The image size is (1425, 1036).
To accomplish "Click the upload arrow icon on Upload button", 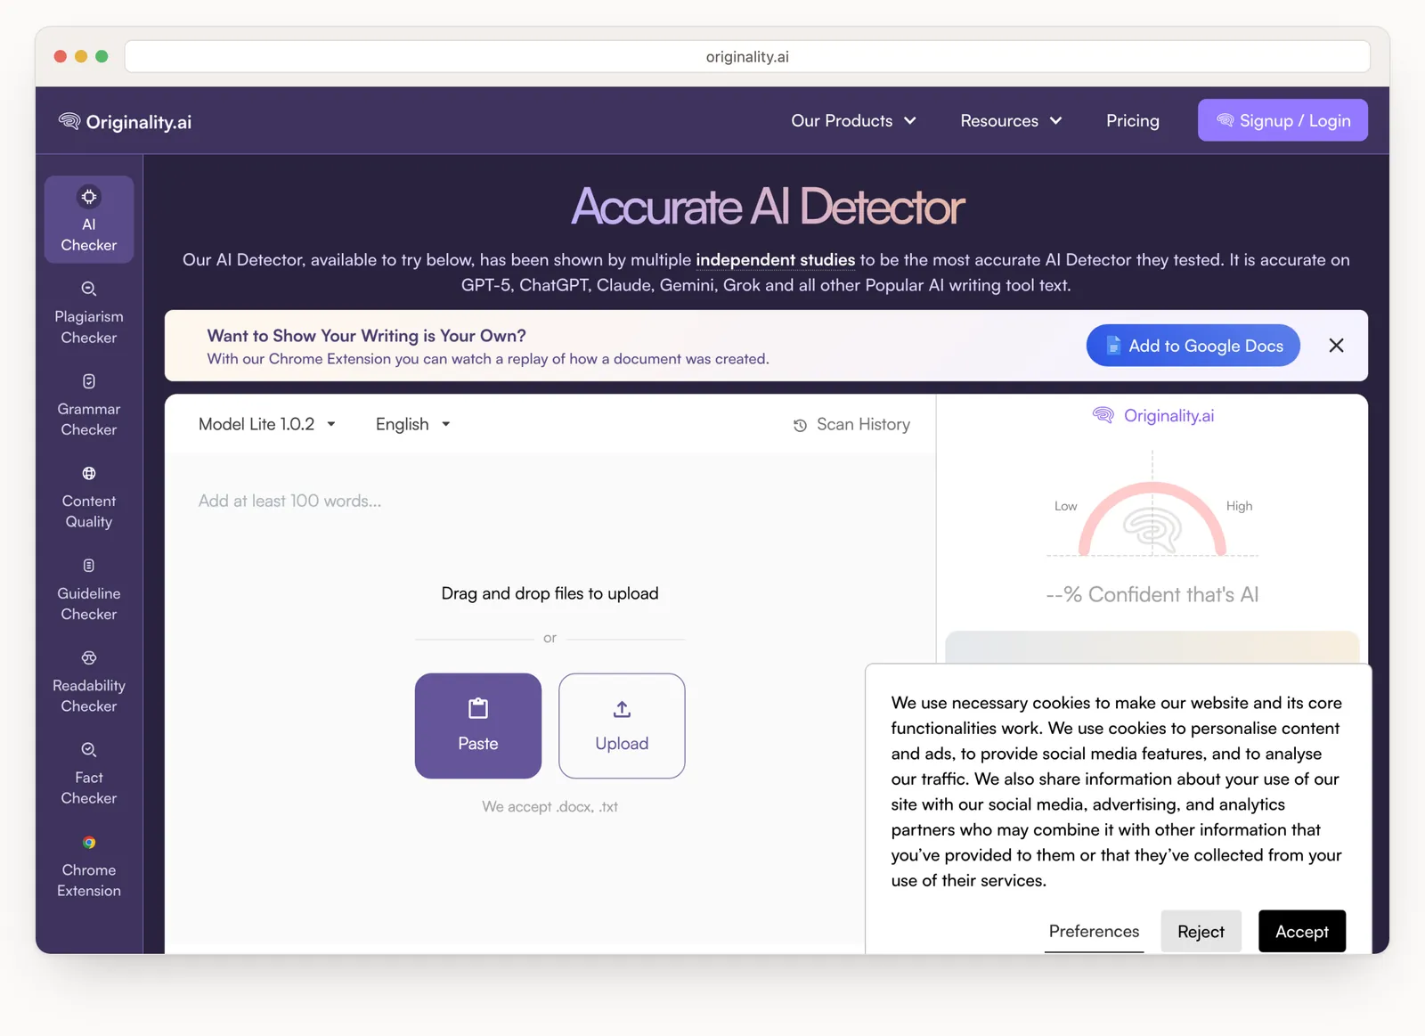I will pyautogui.click(x=622, y=709).
